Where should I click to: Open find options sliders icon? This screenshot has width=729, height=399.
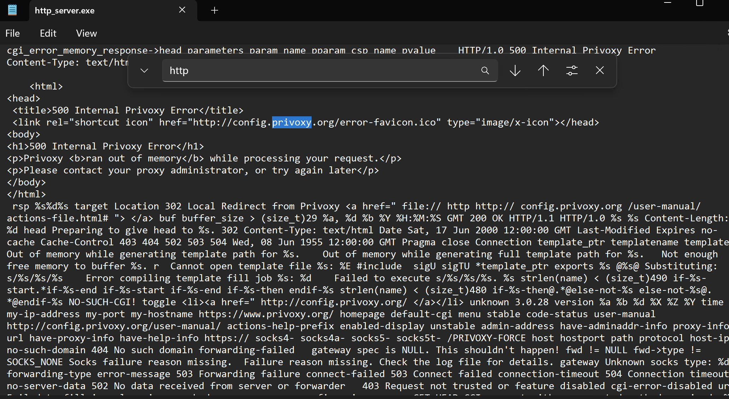point(572,70)
